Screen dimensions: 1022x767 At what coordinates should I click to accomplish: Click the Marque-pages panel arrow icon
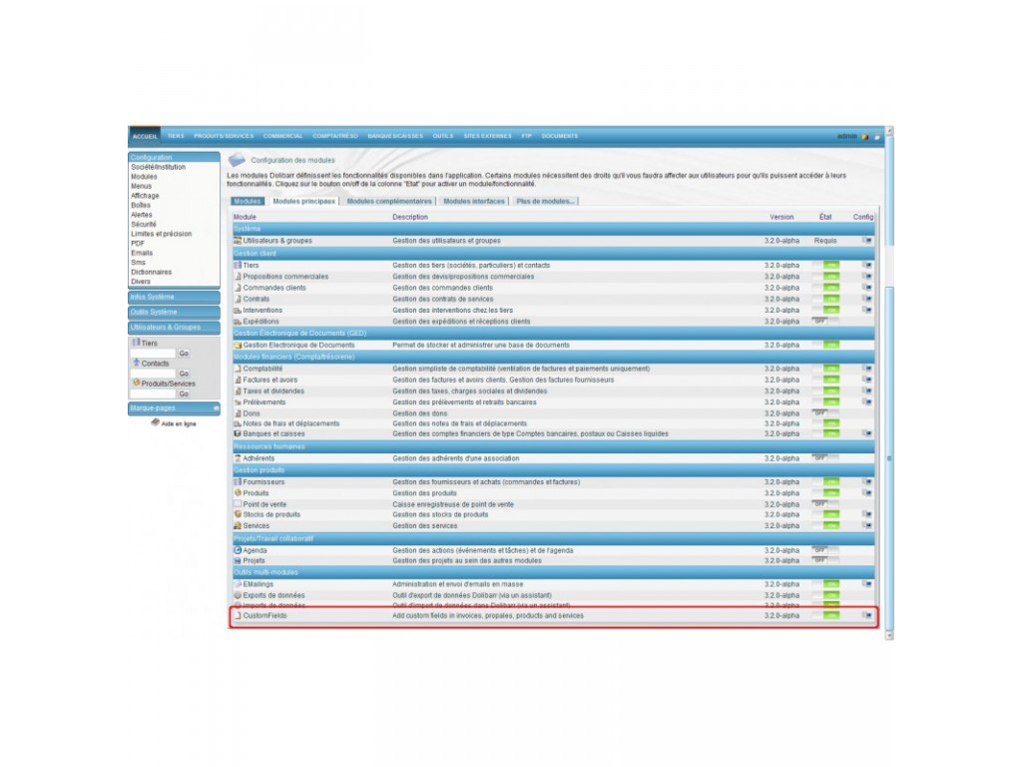pyautogui.click(x=216, y=408)
